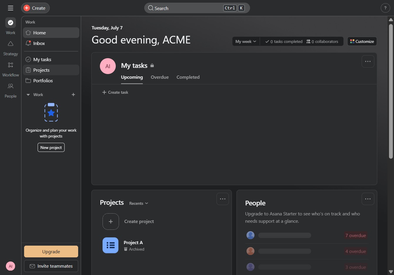
Task: Click the blue star project illustration in sidebar
Action: coord(51,112)
